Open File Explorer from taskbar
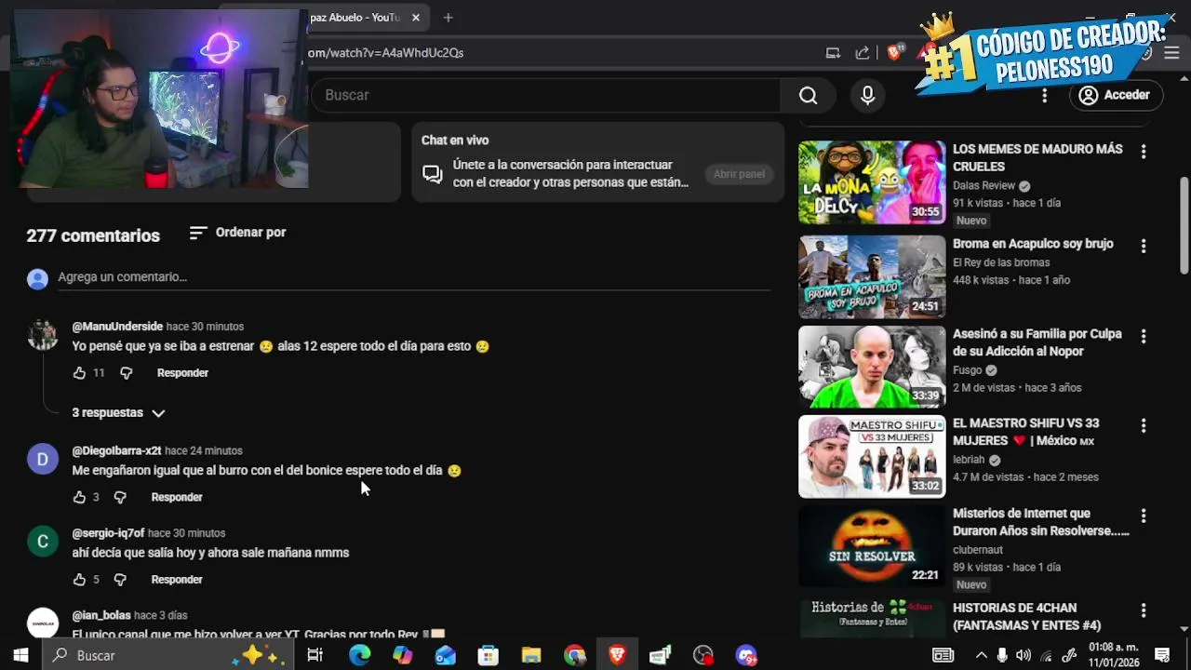This screenshot has height=670, width=1191. 530,655
